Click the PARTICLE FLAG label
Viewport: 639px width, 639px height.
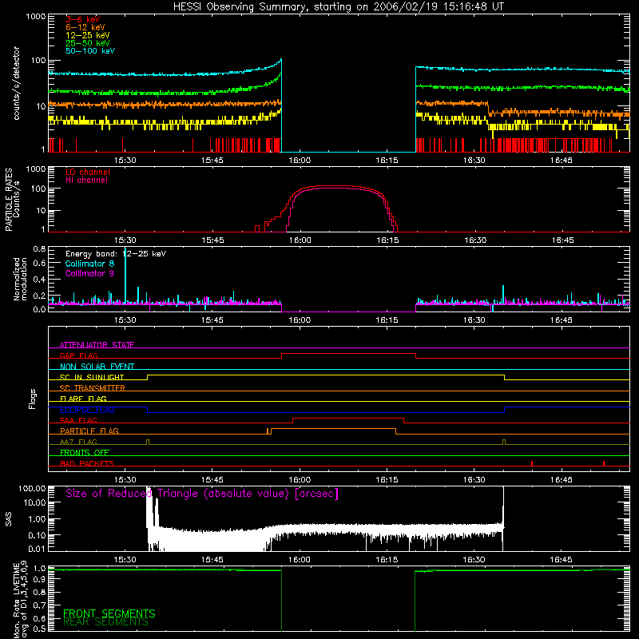click(x=89, y=431)
